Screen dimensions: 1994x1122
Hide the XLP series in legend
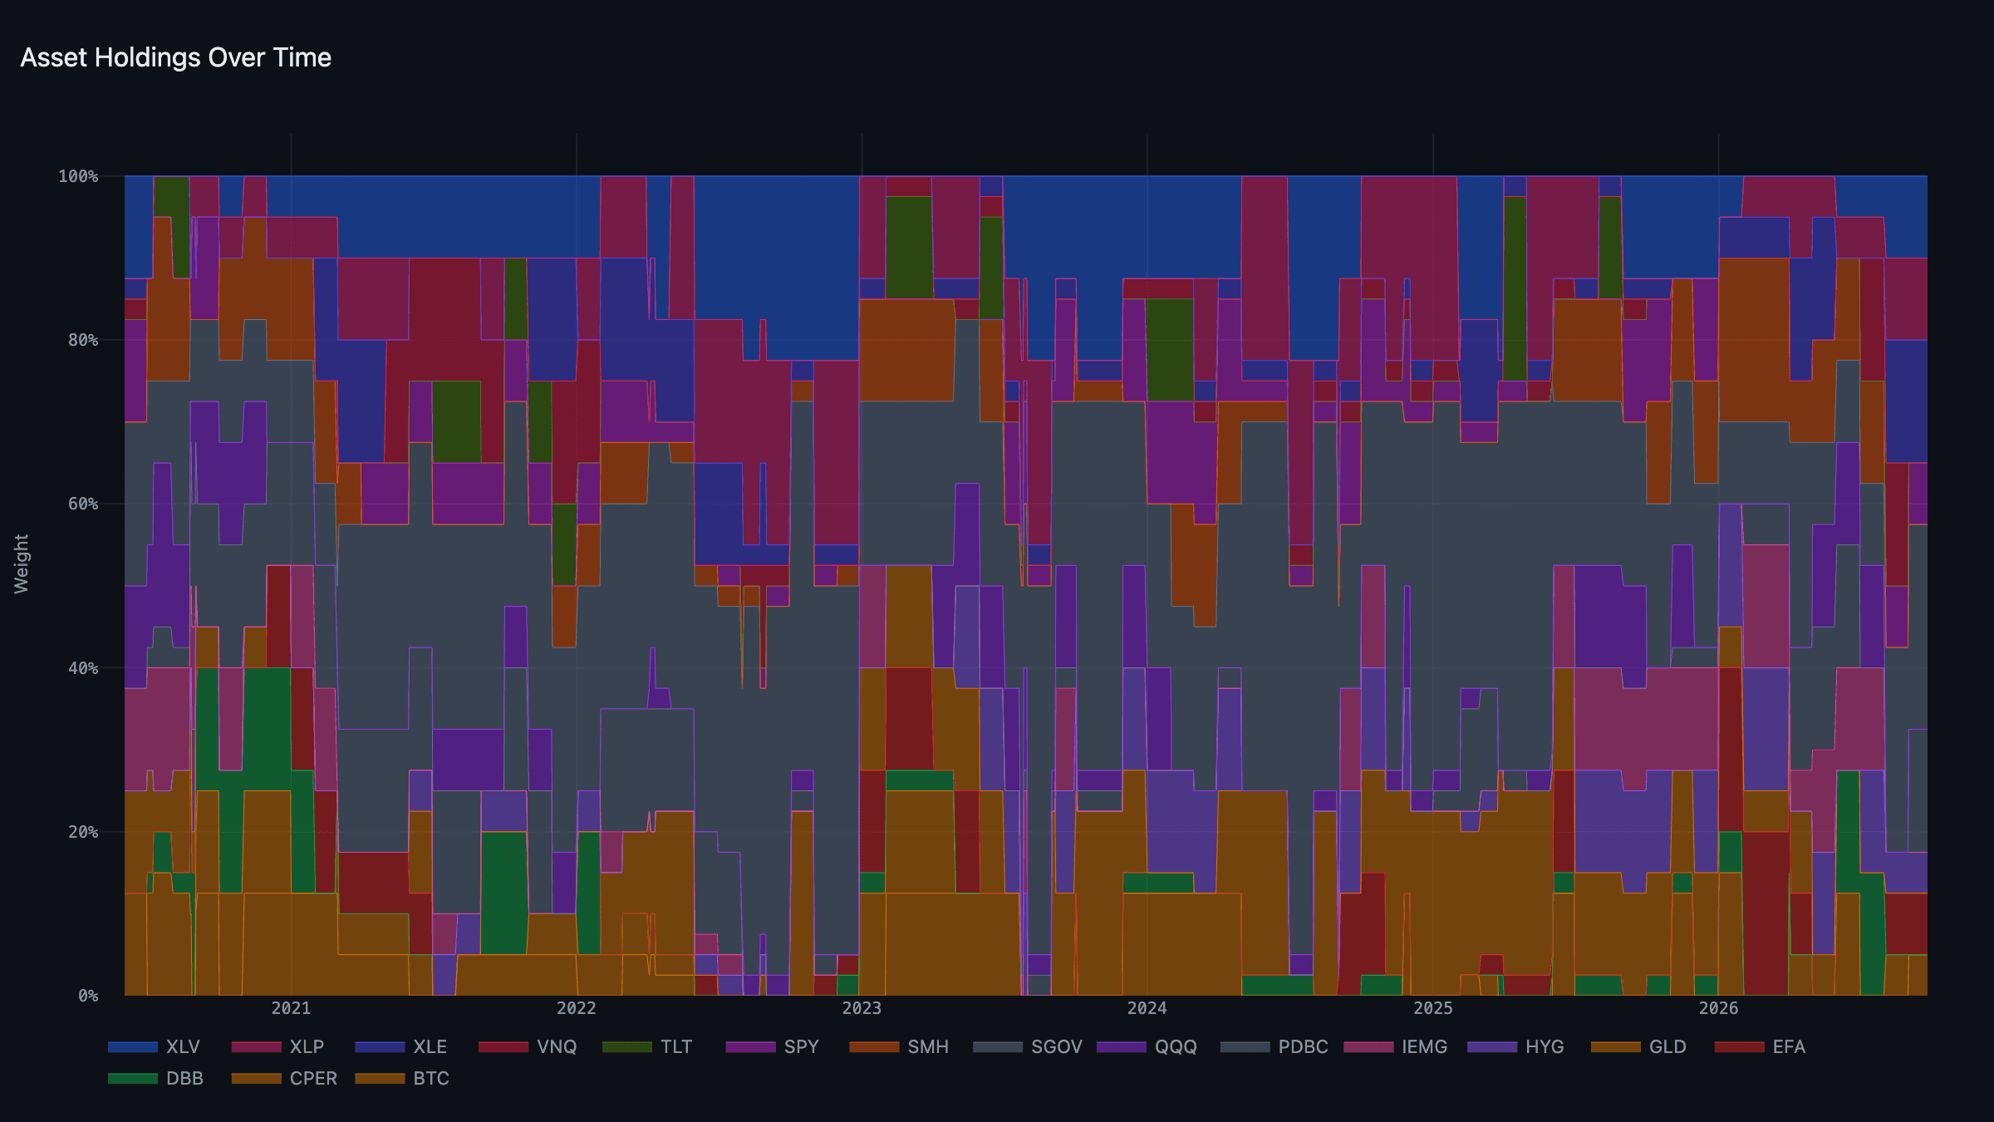(x=277, y=1046)
